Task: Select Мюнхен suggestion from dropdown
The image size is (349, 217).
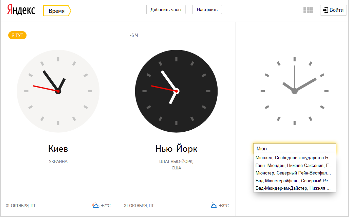Action: point(295,158)
